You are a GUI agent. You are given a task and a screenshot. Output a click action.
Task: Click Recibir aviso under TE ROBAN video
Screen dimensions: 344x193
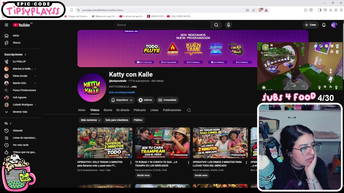(x=144, y=176)
